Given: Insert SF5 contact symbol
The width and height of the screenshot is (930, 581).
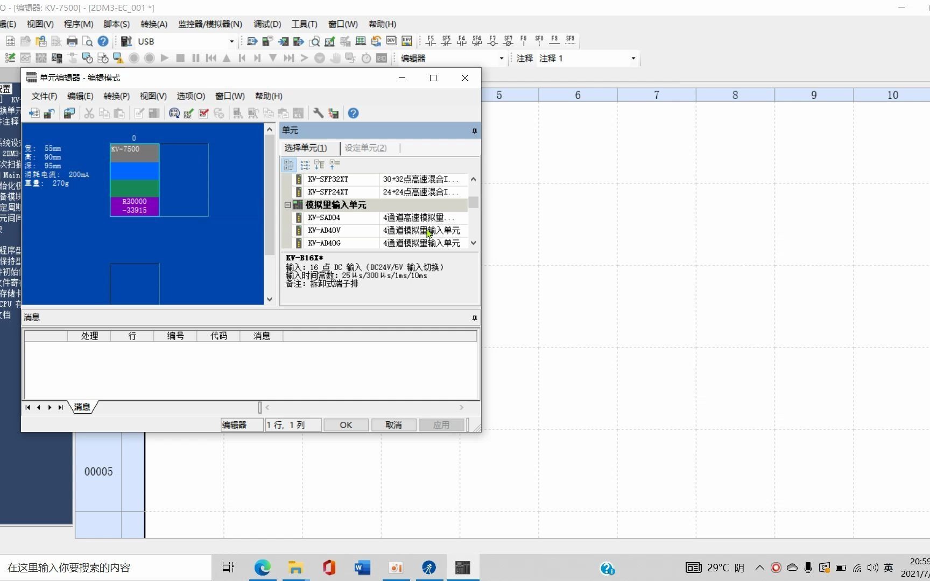Looking at the screenshot, I should click(x=446, y=40).
